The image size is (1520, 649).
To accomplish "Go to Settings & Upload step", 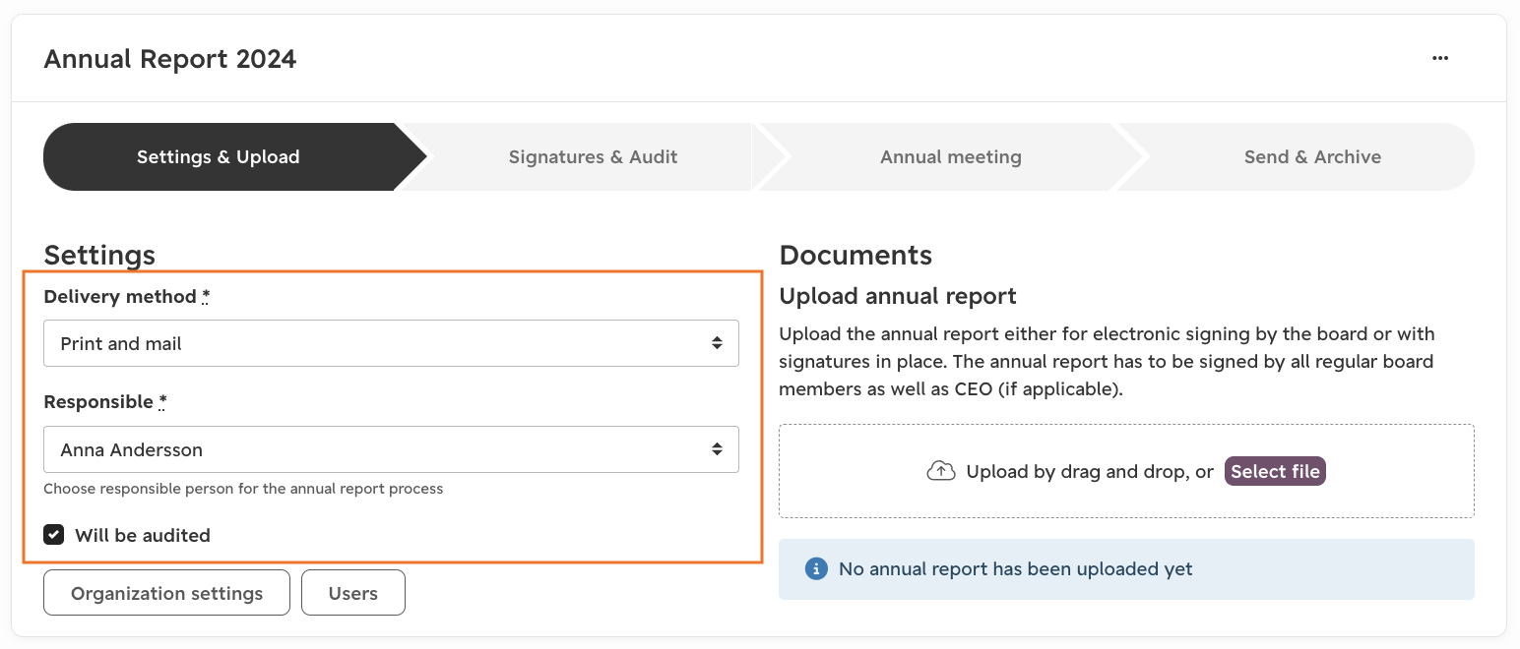I will [x=218, y=156].
